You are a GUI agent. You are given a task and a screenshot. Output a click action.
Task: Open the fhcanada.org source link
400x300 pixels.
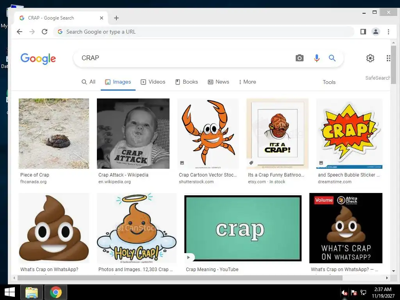click(x=34, y=182)
